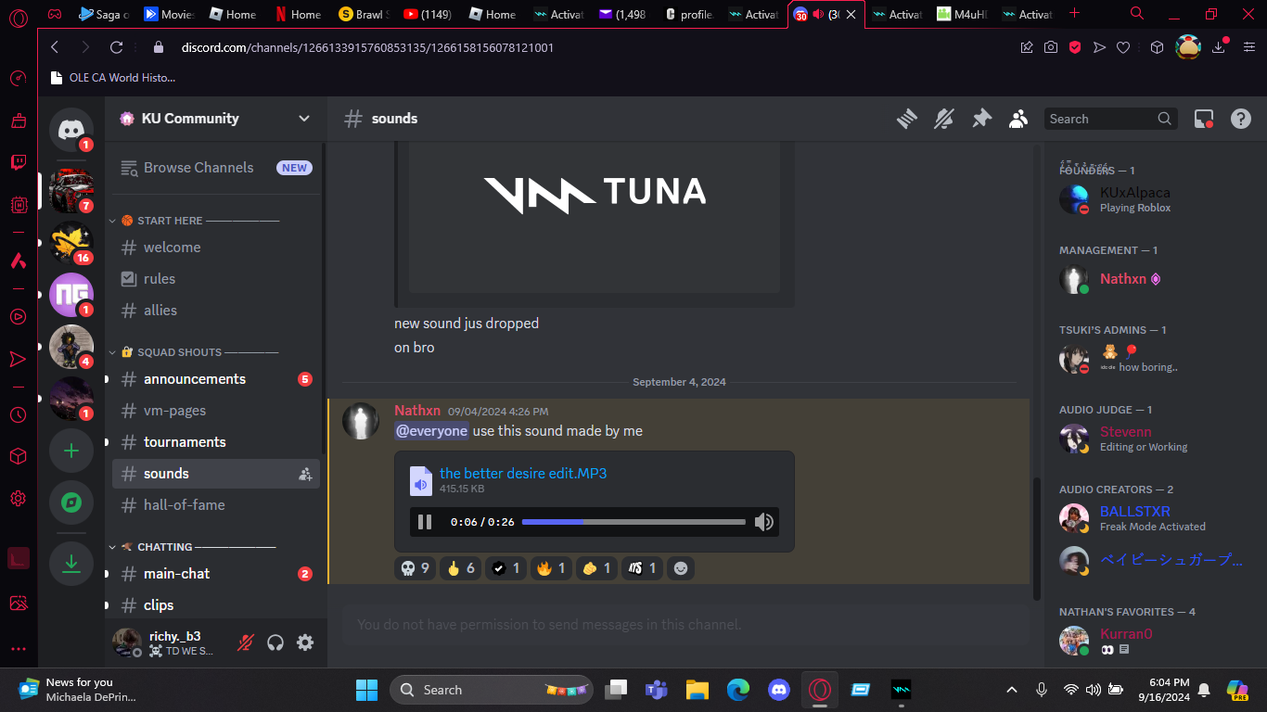Hide the member list panel
The image size is (1267, 712).
click(x=1018, y=119)
